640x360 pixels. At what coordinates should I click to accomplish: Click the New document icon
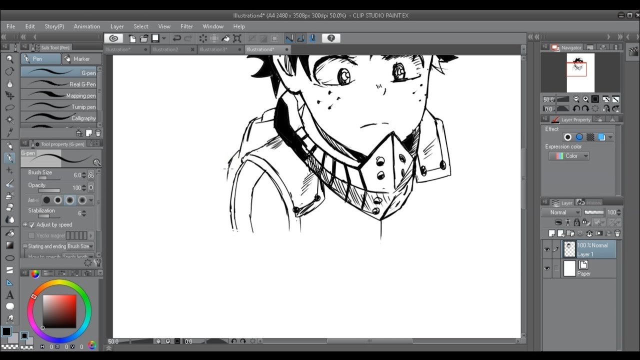click(x=132, y=38)
